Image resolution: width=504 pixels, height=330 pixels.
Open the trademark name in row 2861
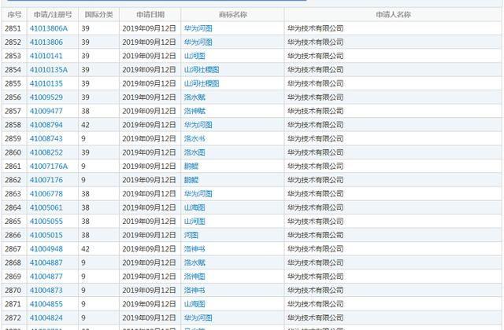point(191,167)
